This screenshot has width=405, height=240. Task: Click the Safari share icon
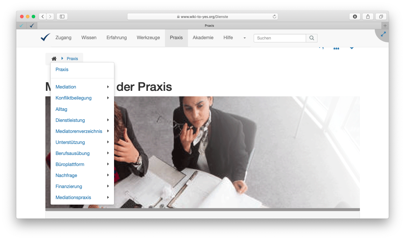click(x=368, y=17)
